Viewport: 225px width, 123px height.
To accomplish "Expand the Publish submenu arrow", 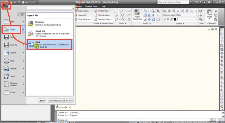I will (x=24, y=69).
